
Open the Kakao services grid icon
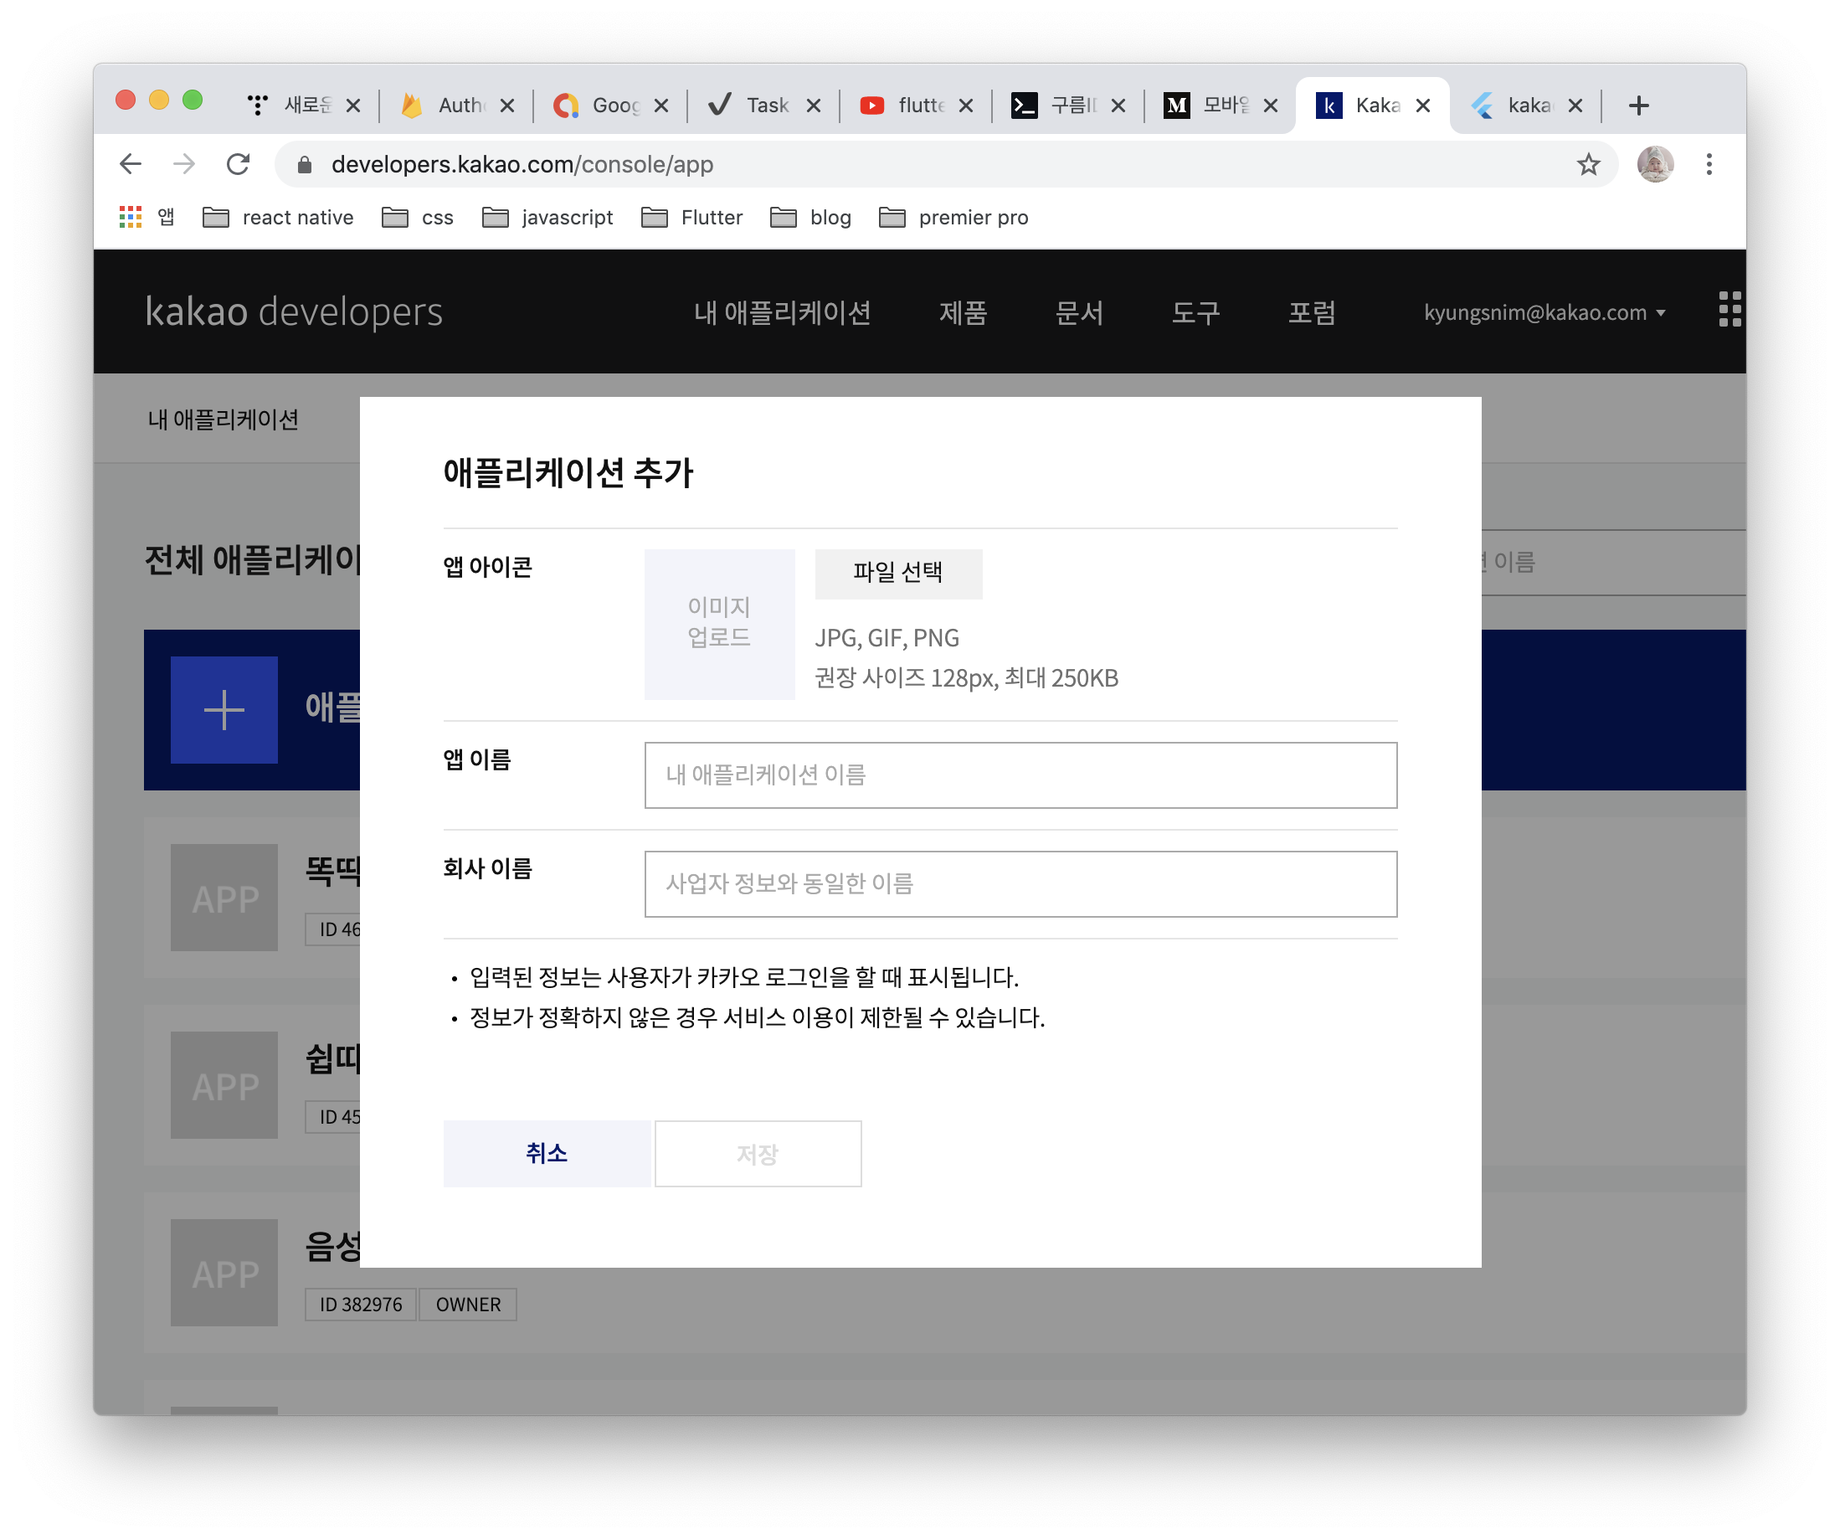pyautogui.click(x=1729, y=309)
